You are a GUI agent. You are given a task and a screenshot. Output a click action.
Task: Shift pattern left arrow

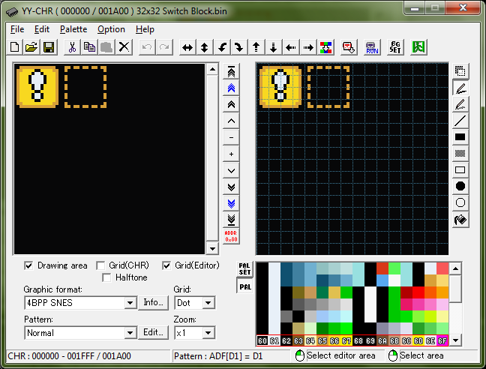[x=291, y=47]
